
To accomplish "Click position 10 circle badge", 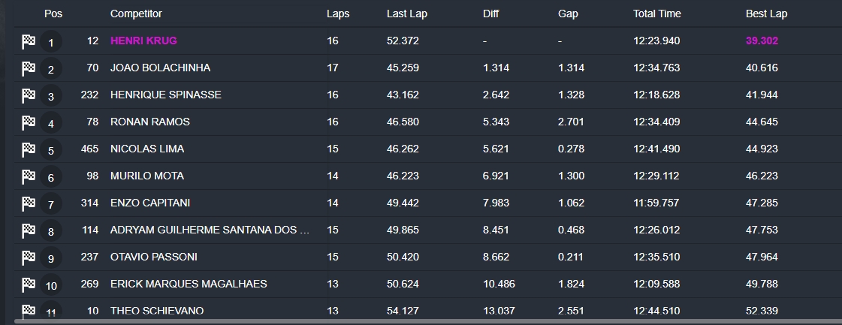I will (x=51, y=285).
